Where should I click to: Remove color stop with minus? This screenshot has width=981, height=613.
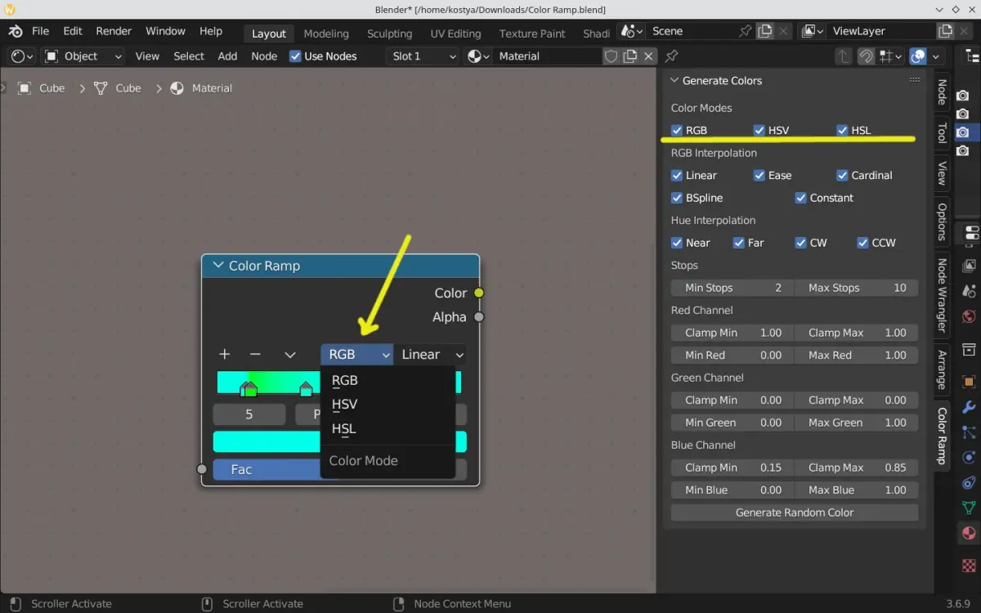(x=255, y=354)
